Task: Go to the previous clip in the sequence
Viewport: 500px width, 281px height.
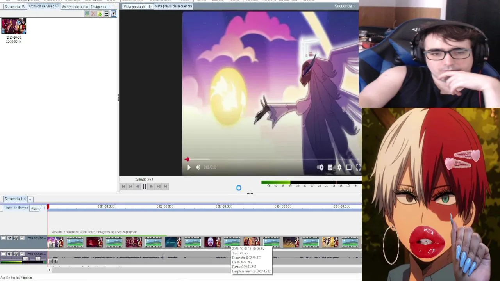Action: pos(130,187)
